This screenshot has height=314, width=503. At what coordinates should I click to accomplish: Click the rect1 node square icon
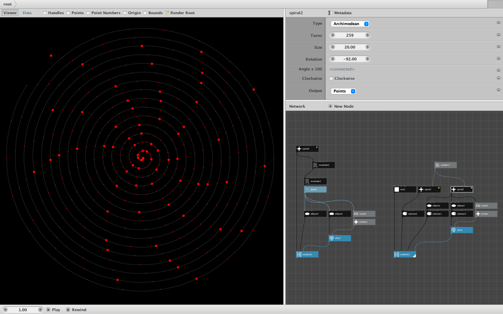coord(396,189)
